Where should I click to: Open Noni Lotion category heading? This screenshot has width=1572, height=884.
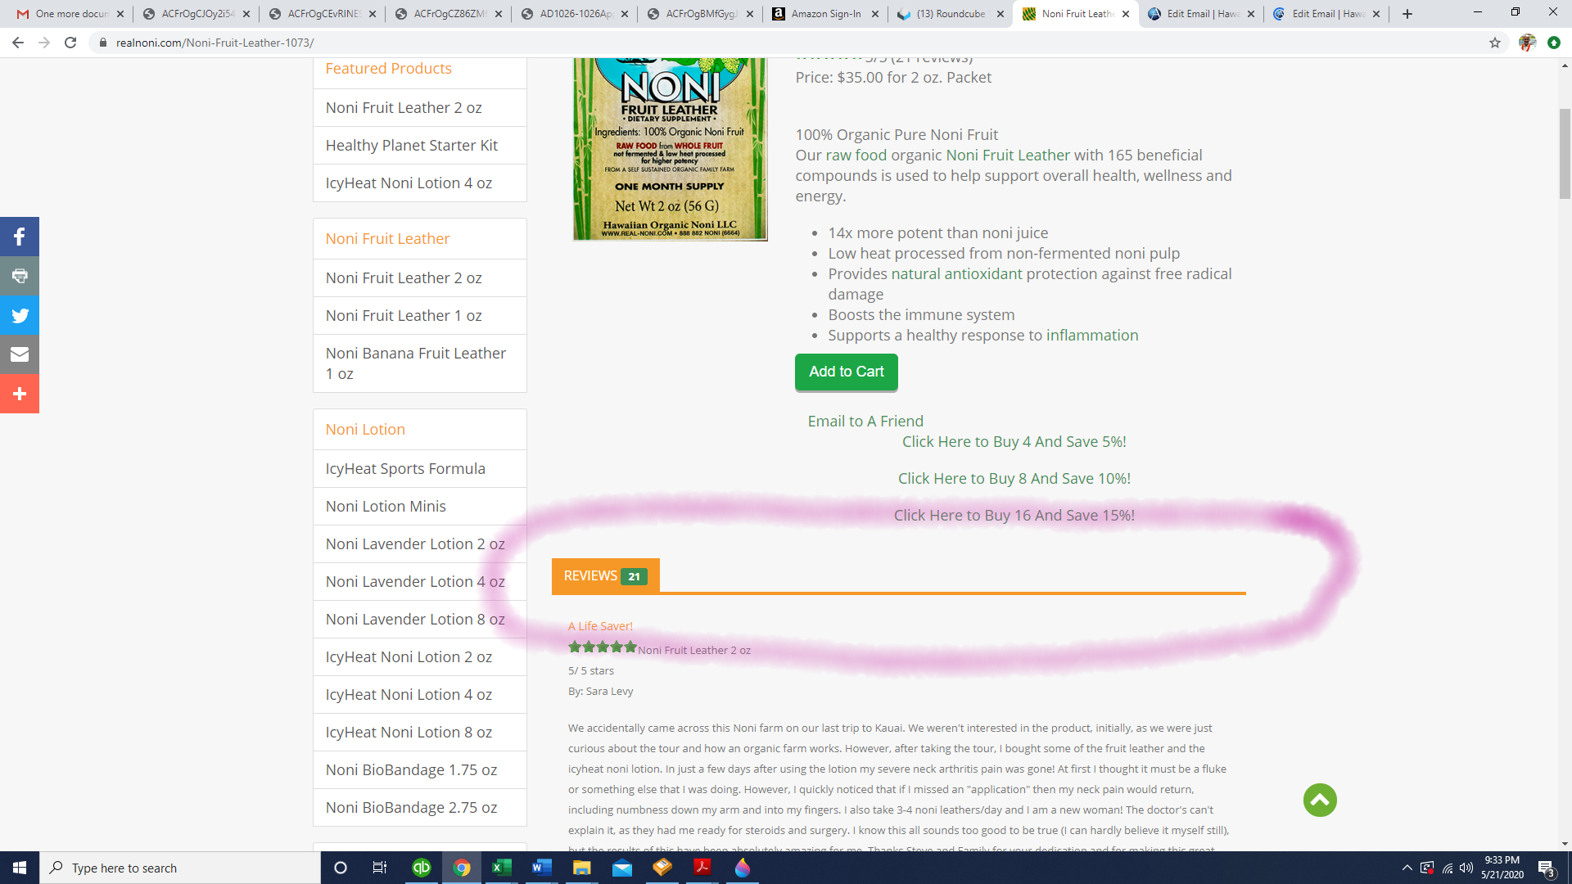click(365, 430)
